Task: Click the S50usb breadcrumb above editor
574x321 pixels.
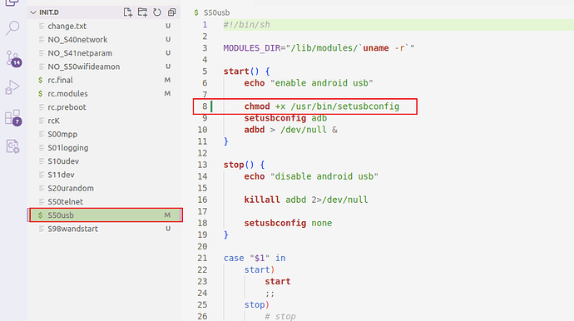Action: pyautogui.click(x=216, y=12)
